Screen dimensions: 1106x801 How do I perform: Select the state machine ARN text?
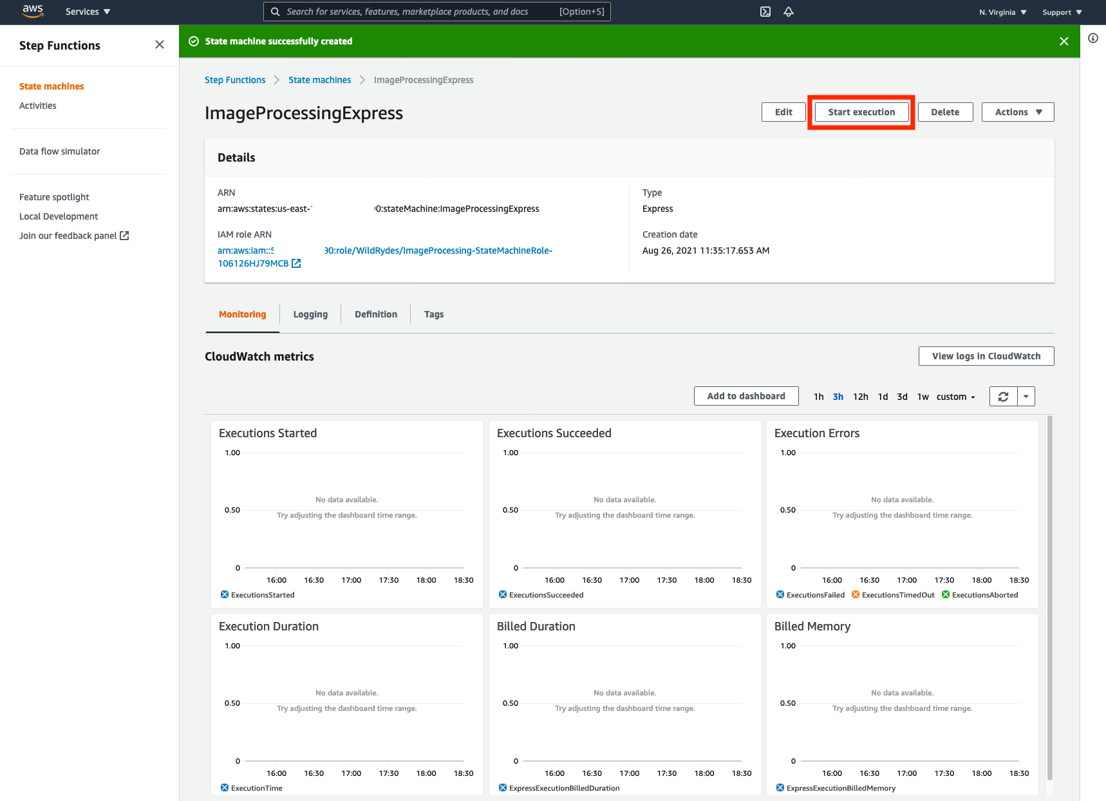point(379,209)
